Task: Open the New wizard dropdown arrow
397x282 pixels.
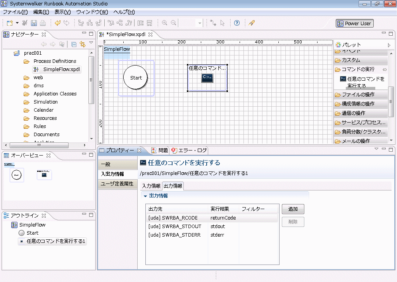Action: tap(17, 23)
